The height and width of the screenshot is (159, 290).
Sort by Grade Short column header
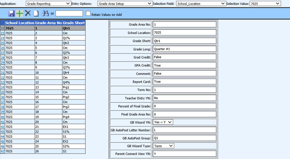coord(74,23)
